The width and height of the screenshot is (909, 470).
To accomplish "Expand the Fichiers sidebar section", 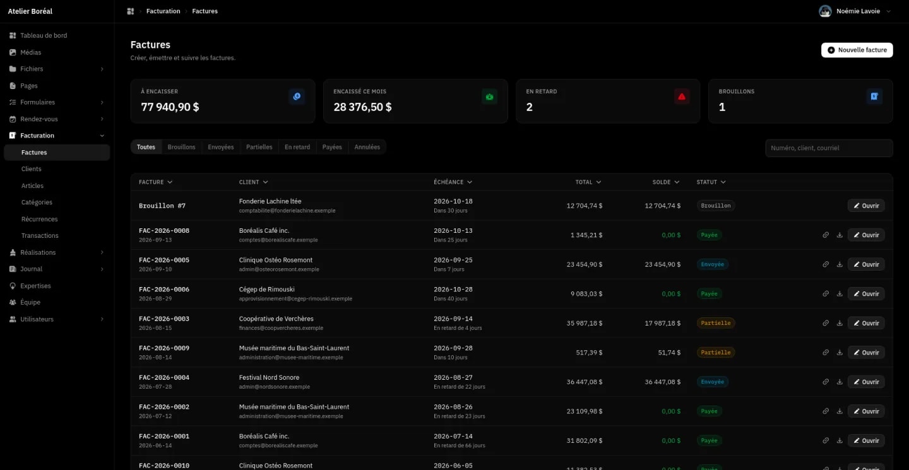I will pos(102,69).
